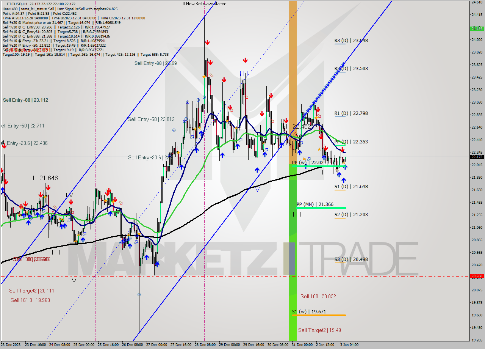Screen dimensions: 485x349
Task: Select the 28 Dec 08:00 time axis label
Action: (x=204, y=345)
